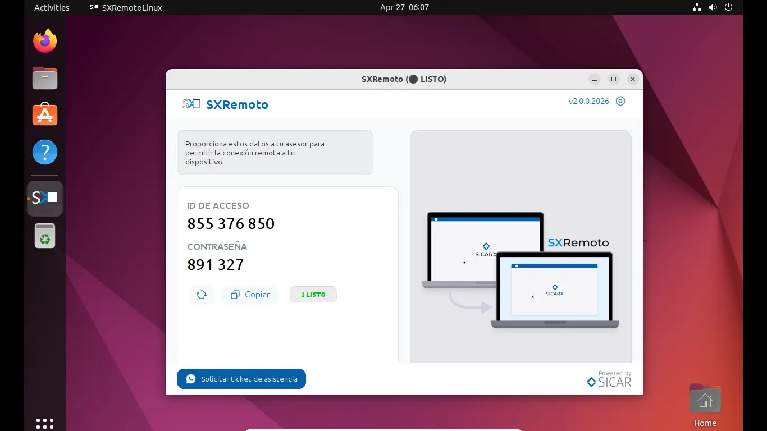
Task: Open the Activities overview
Action: click(52, 8)
